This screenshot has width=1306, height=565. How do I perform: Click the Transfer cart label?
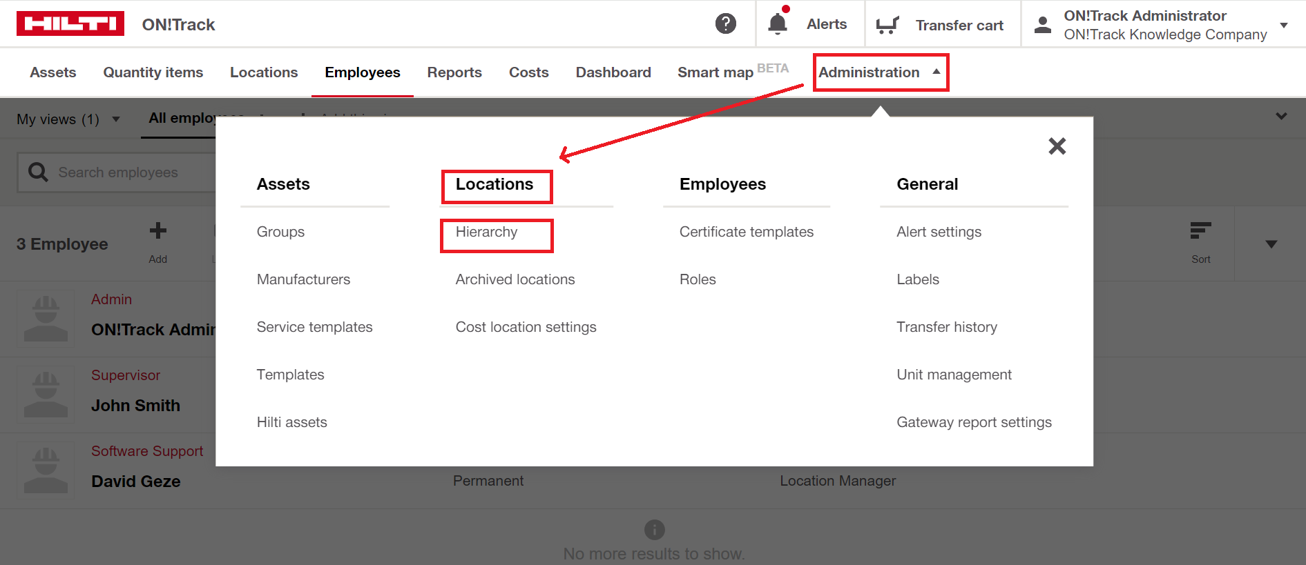pos(959,26)
